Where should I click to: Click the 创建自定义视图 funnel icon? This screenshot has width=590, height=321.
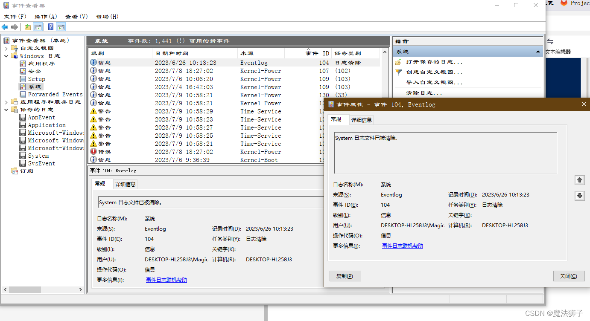(x=398, y=72)
